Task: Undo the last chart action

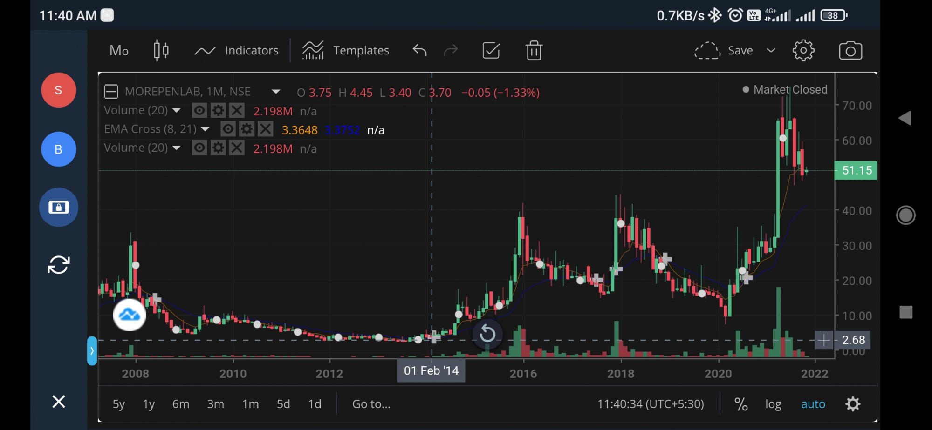Action: [x=419, y=50]
